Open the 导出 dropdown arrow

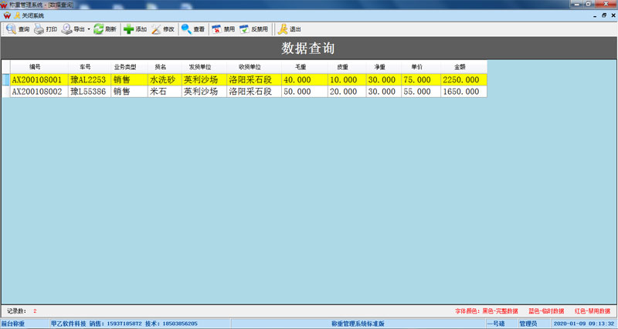point(89,29)
